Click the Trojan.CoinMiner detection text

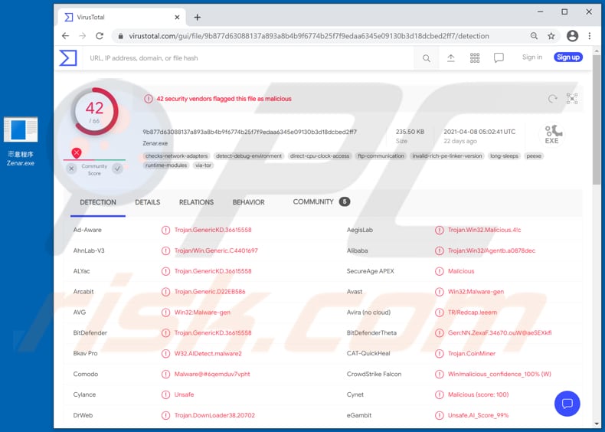(x=472, y=354)
